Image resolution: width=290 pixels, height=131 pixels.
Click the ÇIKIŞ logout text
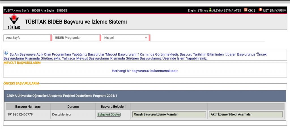tap(251, 10)
